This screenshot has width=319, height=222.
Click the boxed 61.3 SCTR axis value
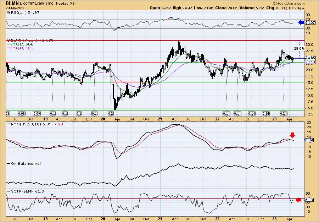tap(309, 200)
